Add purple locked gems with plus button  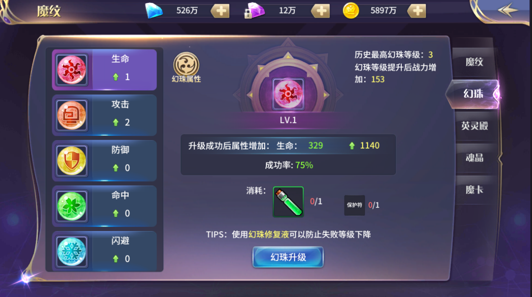point(320,11)
